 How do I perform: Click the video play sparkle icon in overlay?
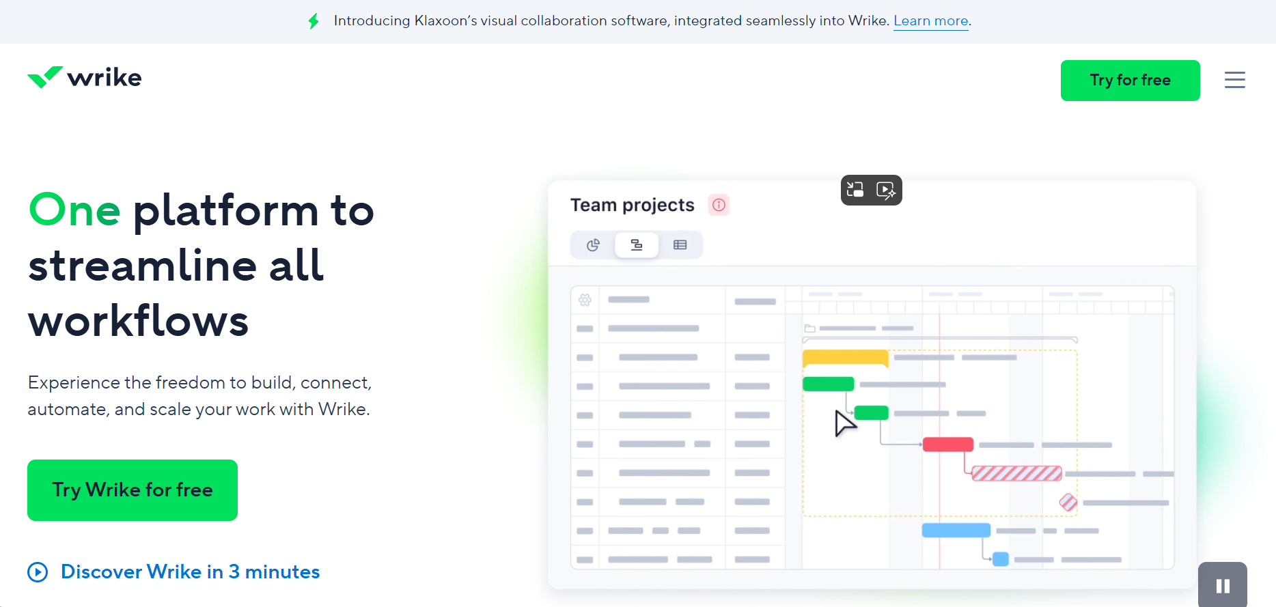click(x=885, y=190)
